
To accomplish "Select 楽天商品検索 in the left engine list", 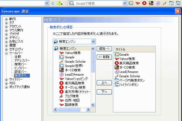I will coord(72,83).
